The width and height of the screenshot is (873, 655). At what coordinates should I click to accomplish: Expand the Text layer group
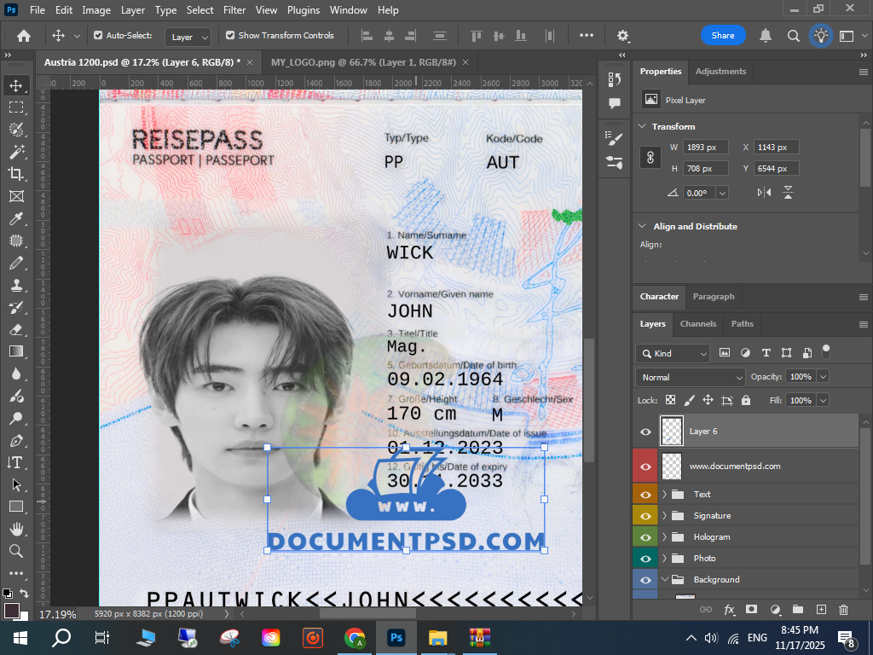coord(664,495)
